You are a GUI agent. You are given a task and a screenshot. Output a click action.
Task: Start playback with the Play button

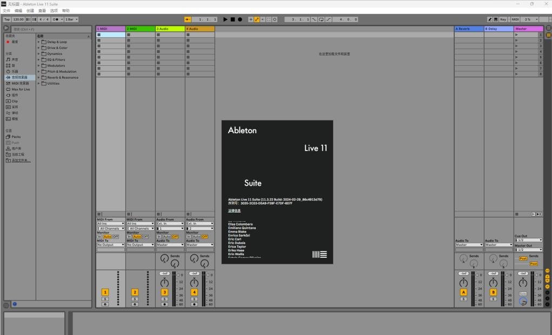coord(225,19)
